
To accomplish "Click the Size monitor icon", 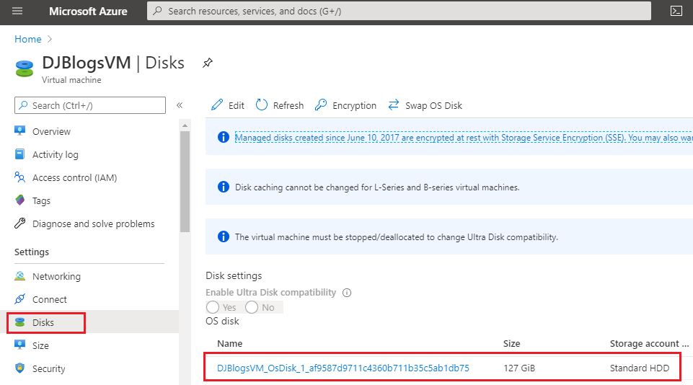I will (20, 345).
